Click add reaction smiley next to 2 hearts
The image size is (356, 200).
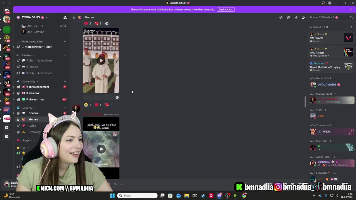[107, 23]
